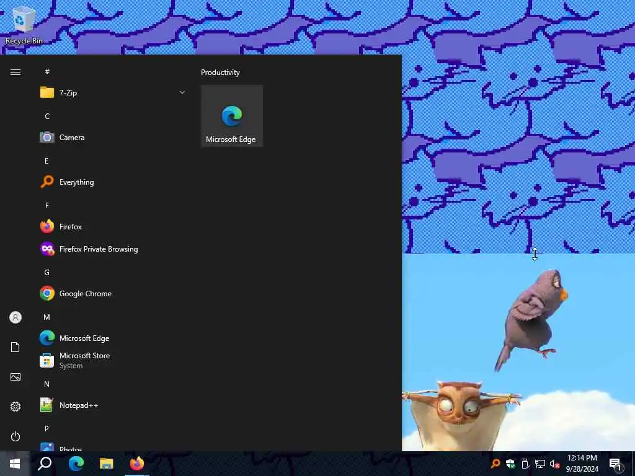
Task: Open Settings gear in Start menu
Action: [x=16, y=407]
